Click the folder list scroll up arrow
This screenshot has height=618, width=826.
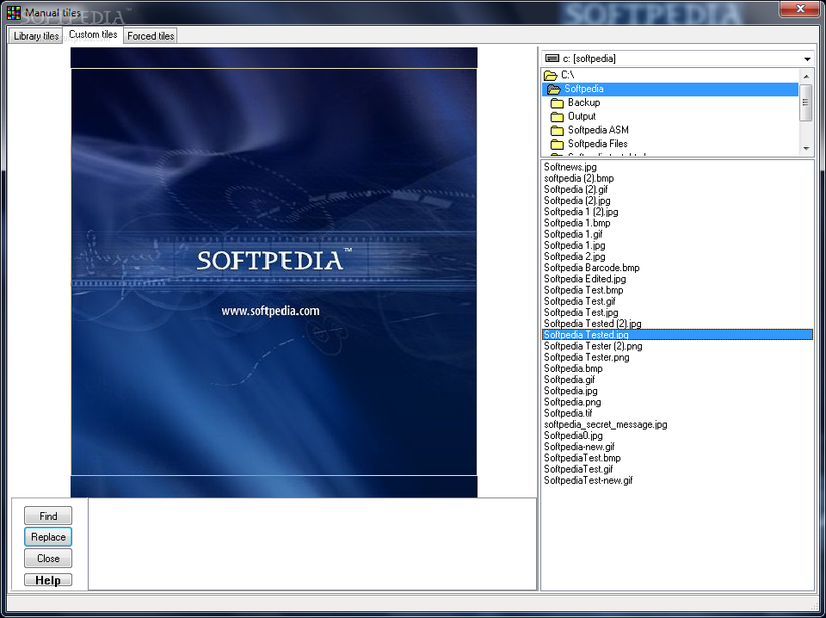click(x=806, y=77)
